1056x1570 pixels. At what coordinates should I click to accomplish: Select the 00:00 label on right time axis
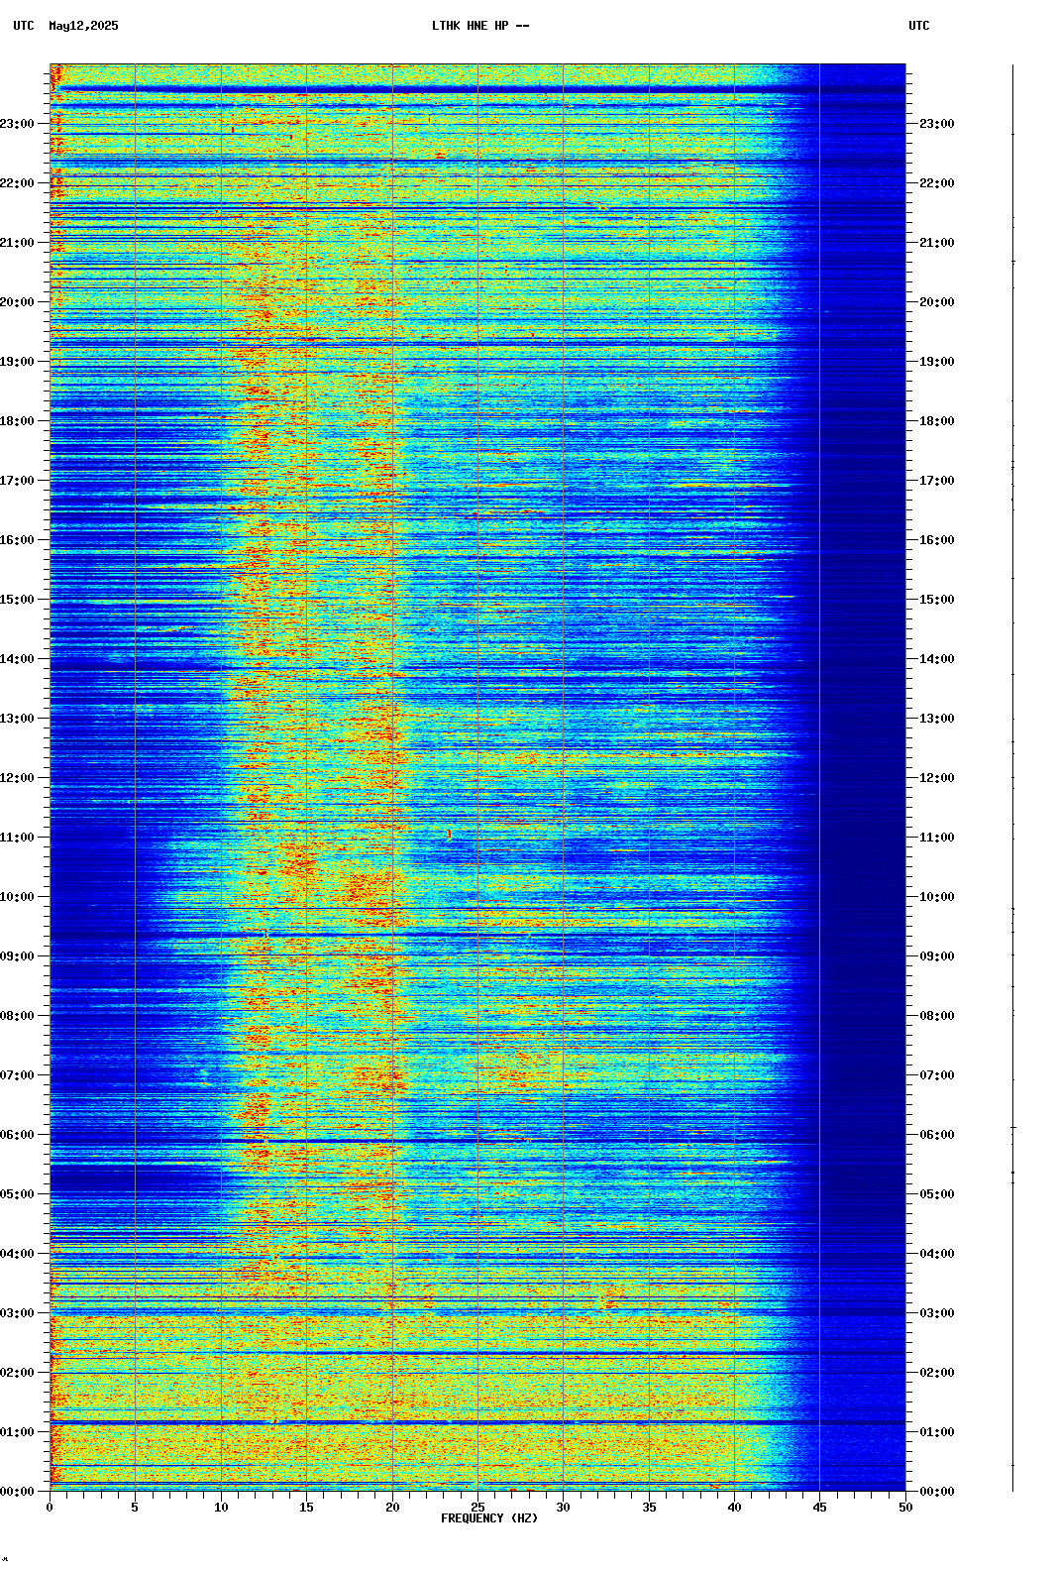(x=937, y=1492)
